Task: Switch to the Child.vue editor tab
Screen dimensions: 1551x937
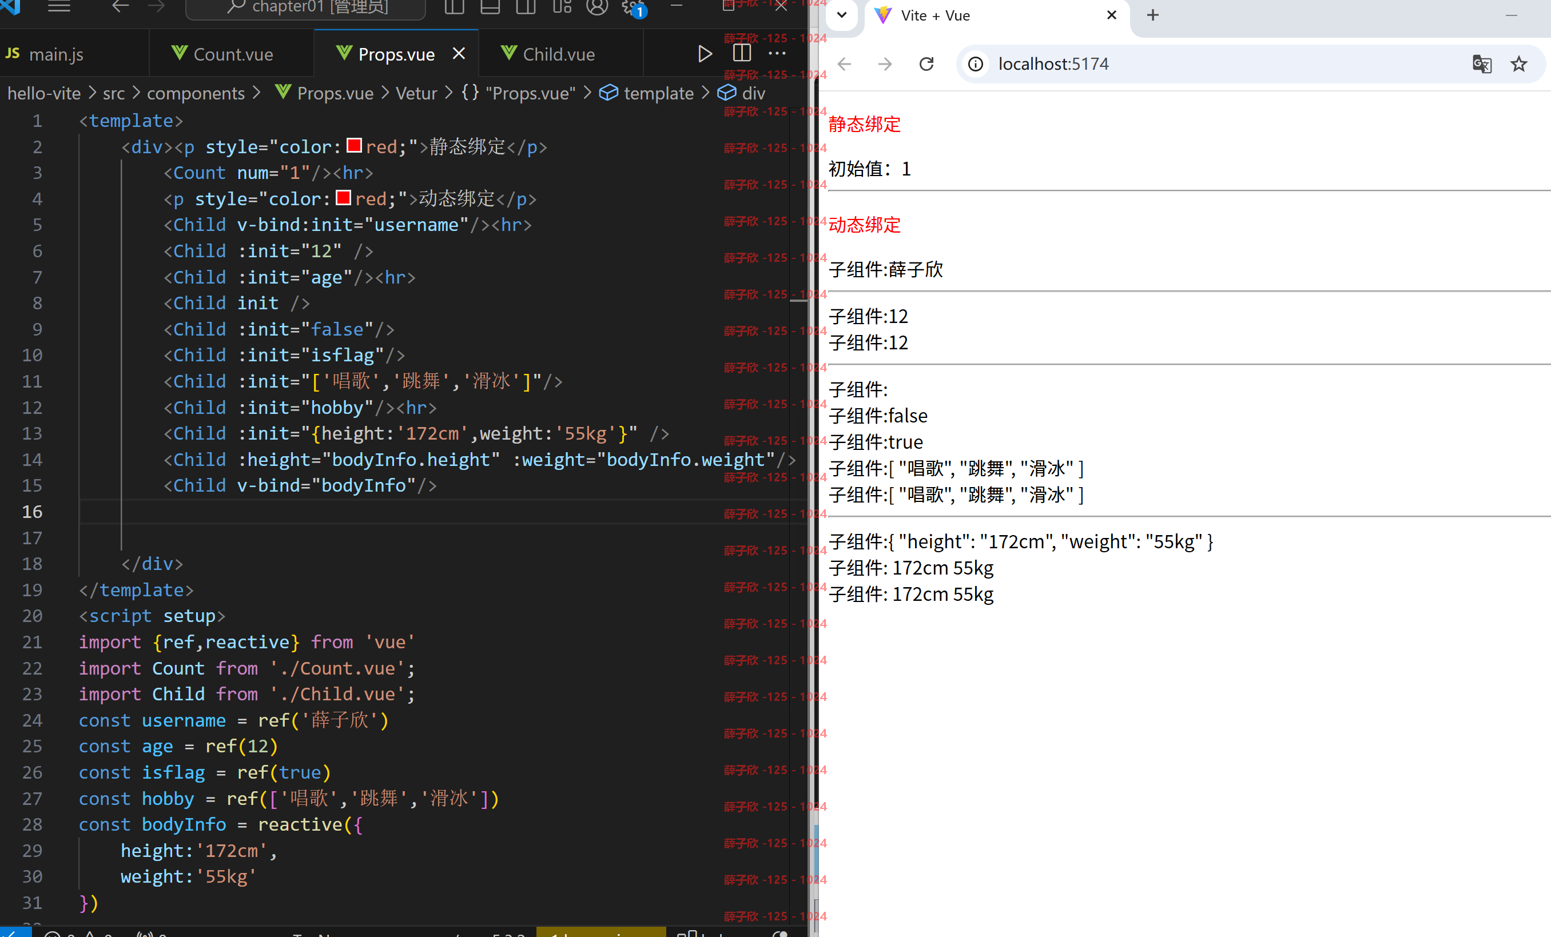Action: tap(561, 54)
